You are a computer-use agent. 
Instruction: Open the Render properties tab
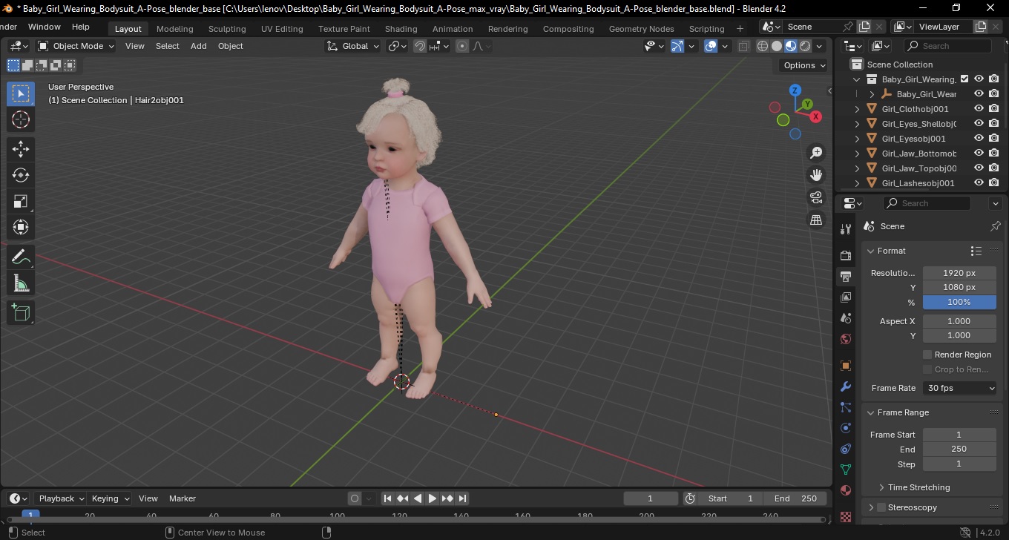(846, 255)
